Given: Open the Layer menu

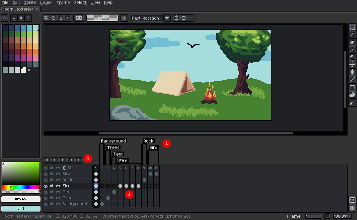Looking at the screenshot, I should 46,3.
